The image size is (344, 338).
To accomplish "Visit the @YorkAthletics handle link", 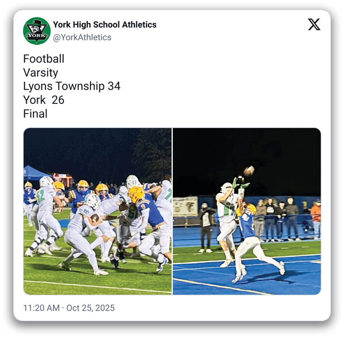I will click(x=82, y=37).
